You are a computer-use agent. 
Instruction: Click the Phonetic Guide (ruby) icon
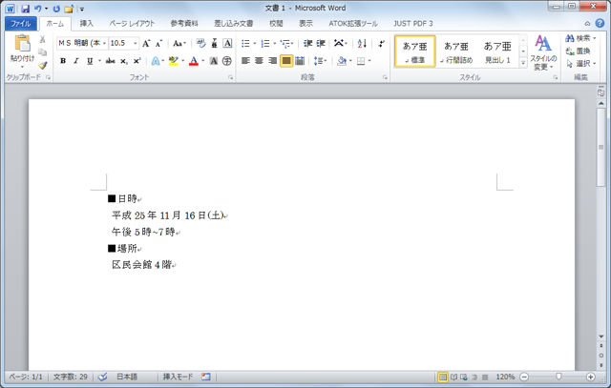pyautogui.click(x=214, y=43)
